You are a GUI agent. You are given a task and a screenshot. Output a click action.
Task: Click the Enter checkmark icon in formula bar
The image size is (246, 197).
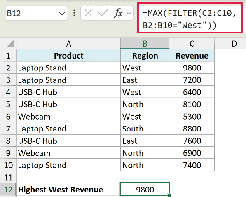click(103, 13)
